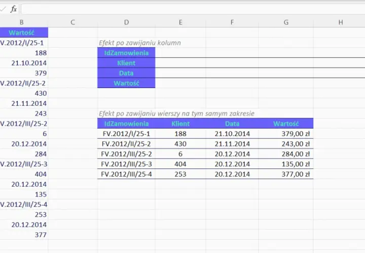Select cell FV.2012/III/25-3 in the lower table

[126, 164]
